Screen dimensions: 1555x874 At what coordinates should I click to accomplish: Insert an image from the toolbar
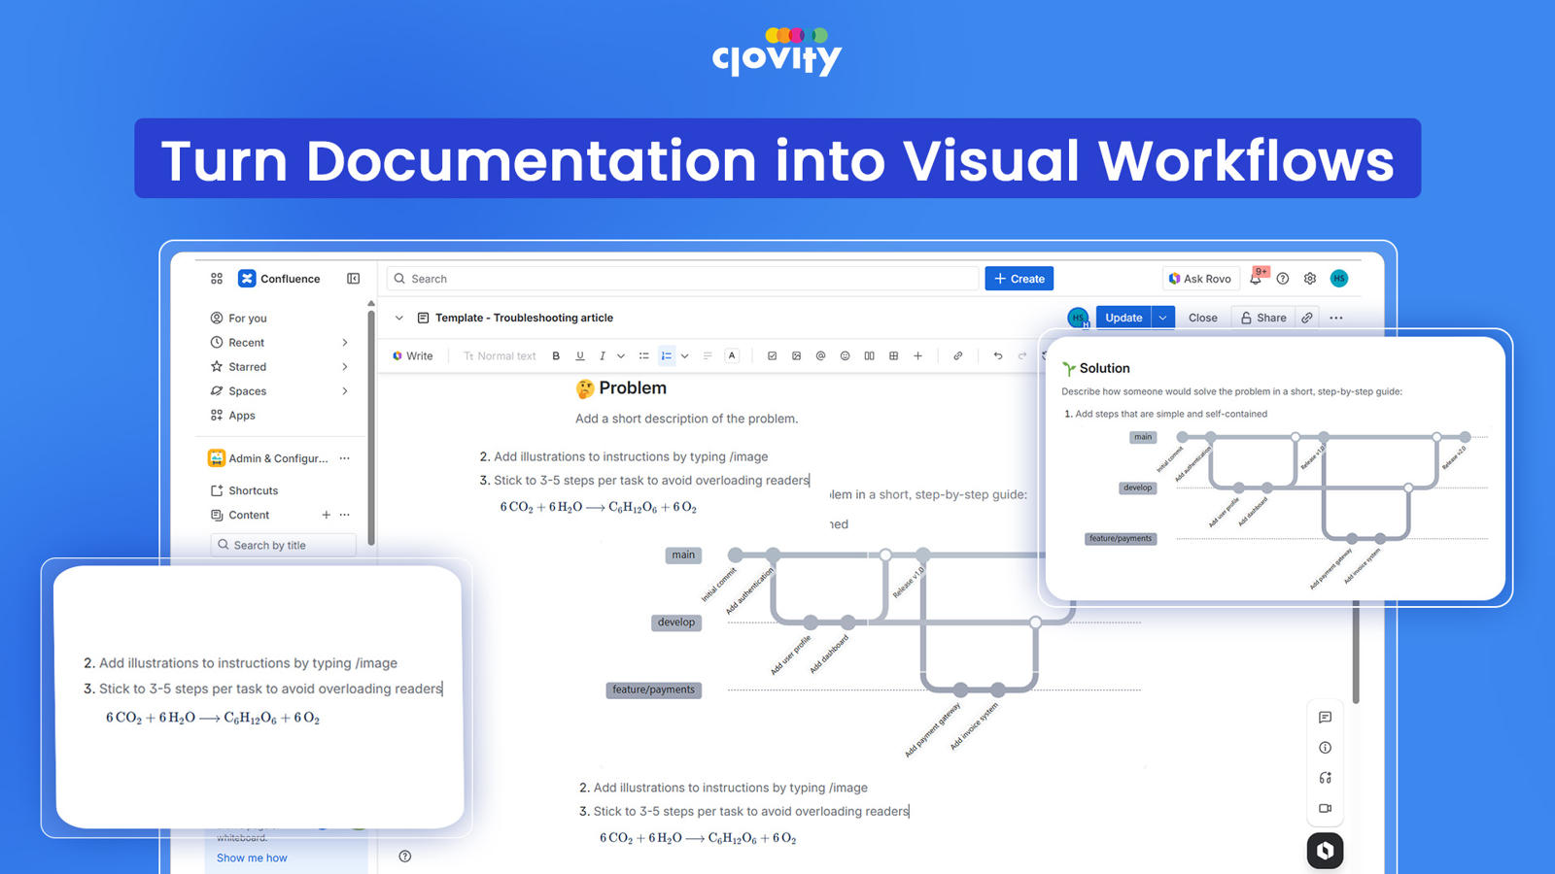796,356
